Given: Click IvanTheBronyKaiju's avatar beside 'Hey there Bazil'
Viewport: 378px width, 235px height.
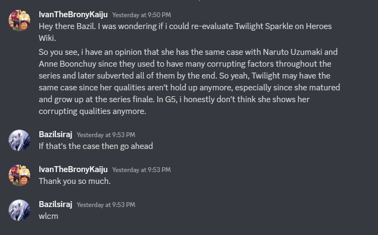Looking at the screenshot, I should point(19,20).
